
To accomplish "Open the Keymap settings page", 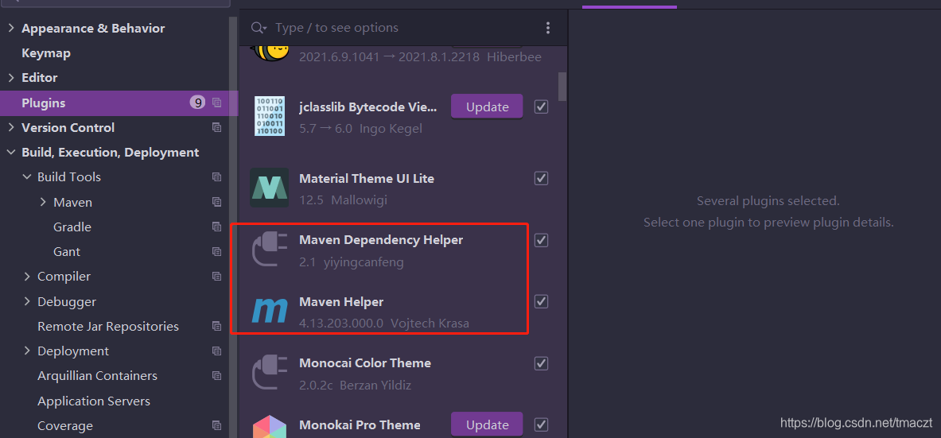I will pyautogui.click(x=46, y=52).
